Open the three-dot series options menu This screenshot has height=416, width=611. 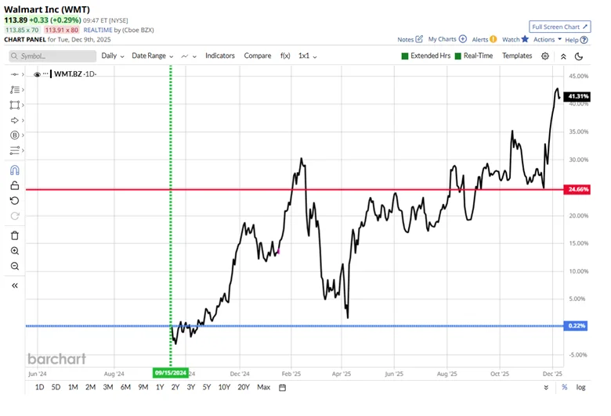45,74
